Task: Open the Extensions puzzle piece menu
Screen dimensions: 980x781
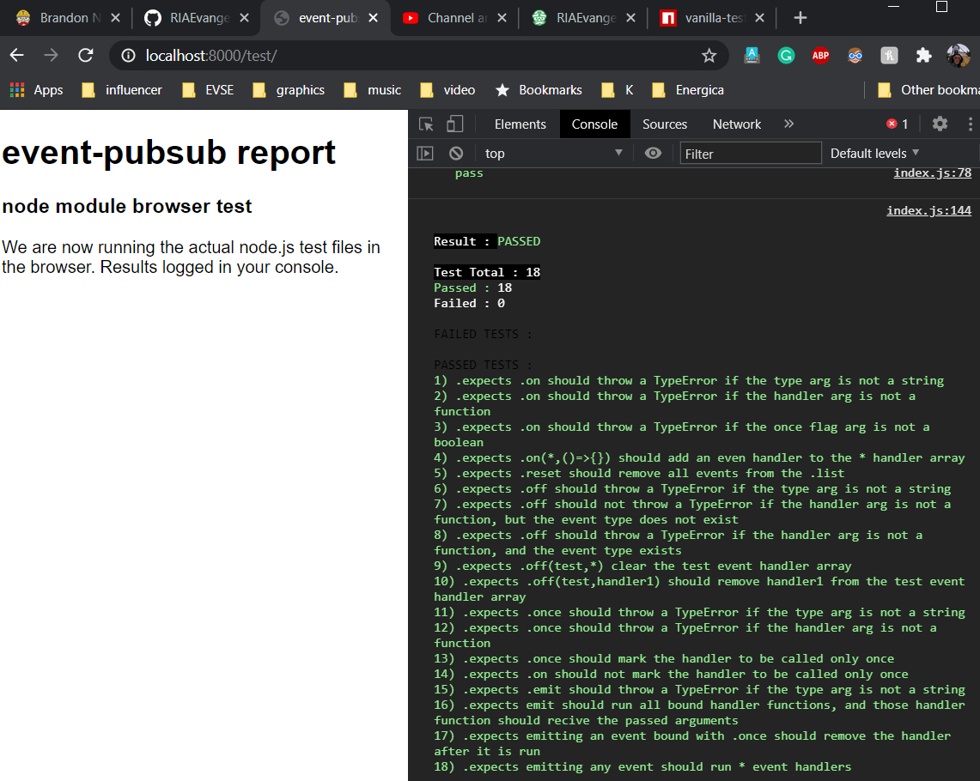Action: 924,56
